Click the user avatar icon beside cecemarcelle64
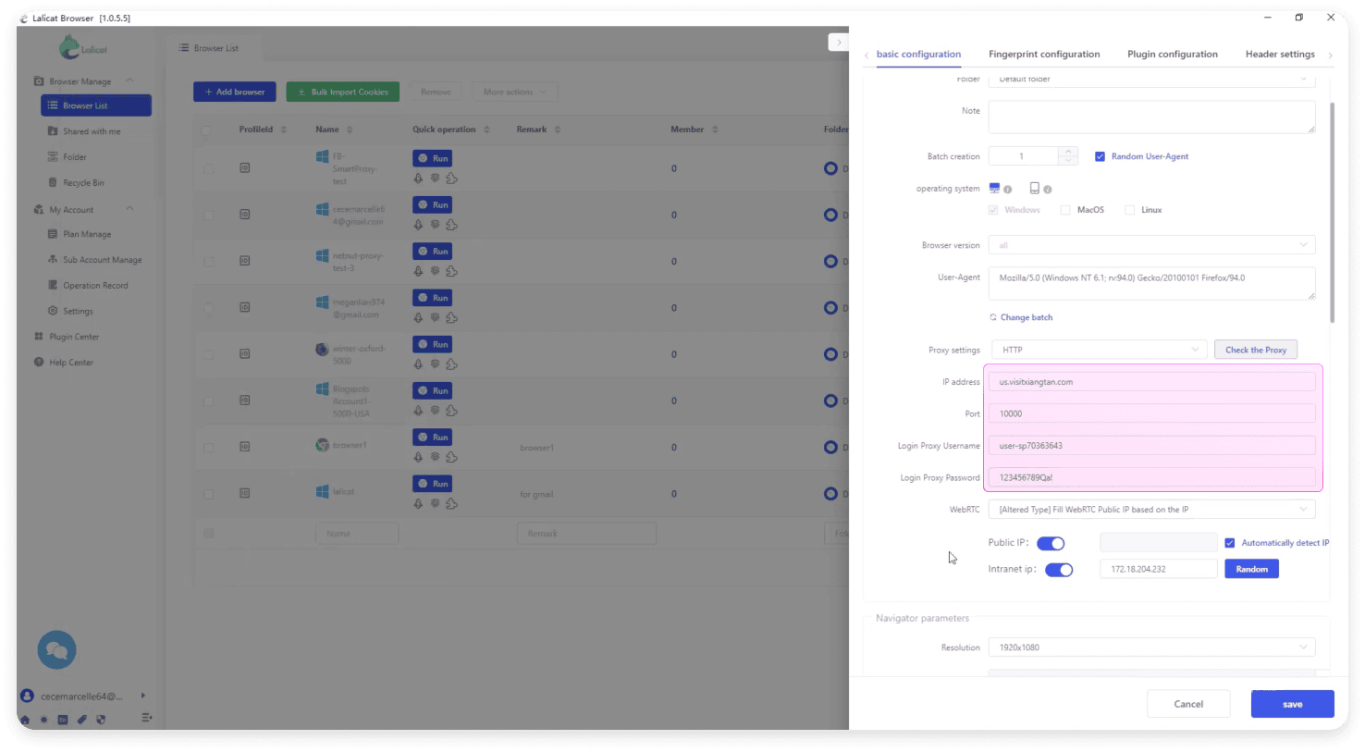Screen dimensions: 1365x752 click(27, 696)
